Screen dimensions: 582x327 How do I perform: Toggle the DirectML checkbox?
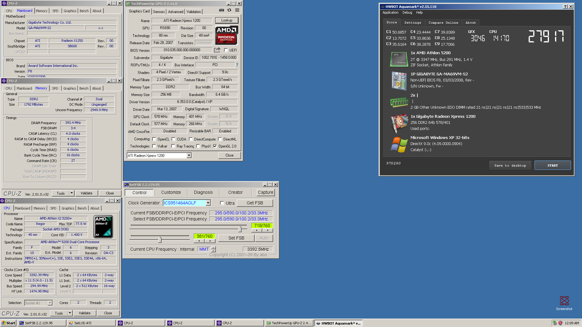click(x=220, y=139)
